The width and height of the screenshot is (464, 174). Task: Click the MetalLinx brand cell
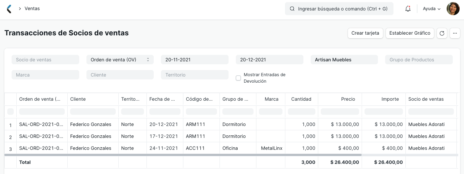271,148
